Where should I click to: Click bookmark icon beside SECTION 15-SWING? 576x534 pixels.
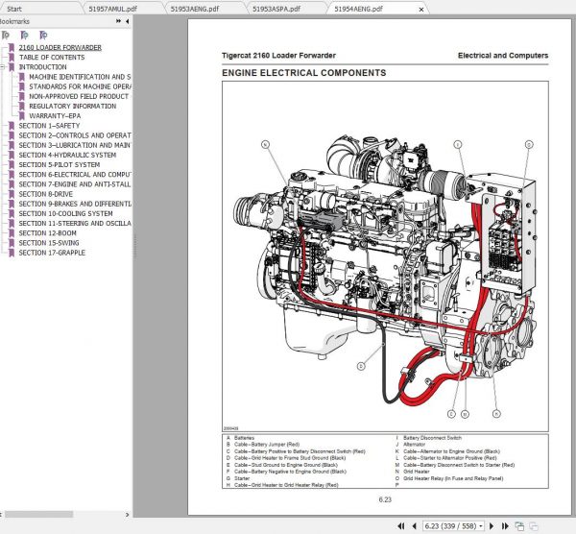pos(12,243)
